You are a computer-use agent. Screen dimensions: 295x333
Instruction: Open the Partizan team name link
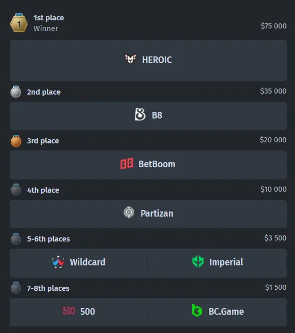[x=157, y=214]
